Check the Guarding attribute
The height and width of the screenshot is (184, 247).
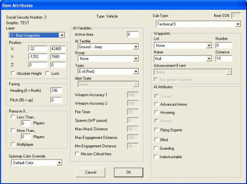click(x=156, y=148)
